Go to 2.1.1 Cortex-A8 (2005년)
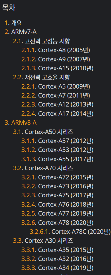Screen dimensions: 111x275 click(x=56, y=50)
